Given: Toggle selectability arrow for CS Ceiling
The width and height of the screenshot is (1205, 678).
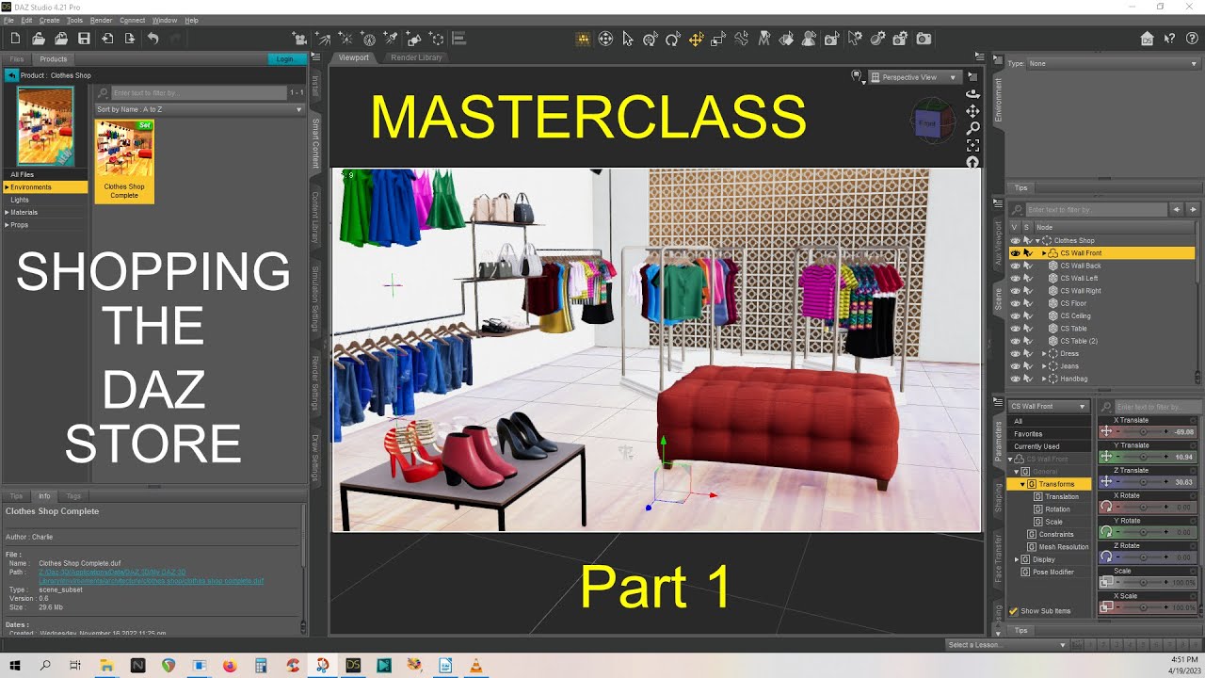Looking at the screenshot, I should coord(1028,315).
